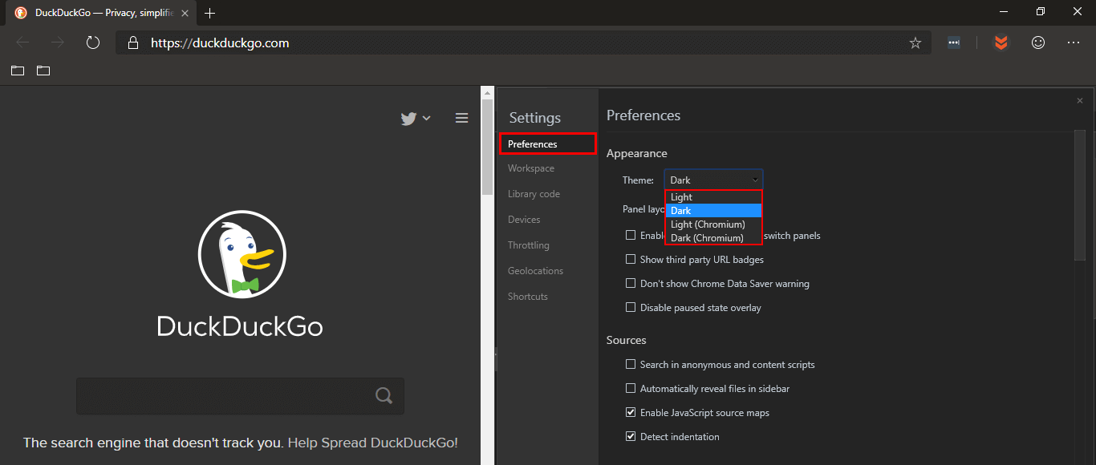Switch to Geolocations settings tab
1096x465 pixels.
coord(536,271)
